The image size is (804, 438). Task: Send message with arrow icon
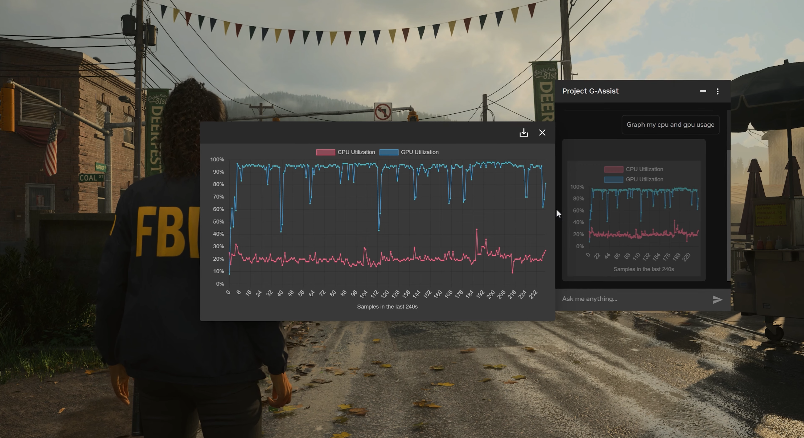point(717,299)
